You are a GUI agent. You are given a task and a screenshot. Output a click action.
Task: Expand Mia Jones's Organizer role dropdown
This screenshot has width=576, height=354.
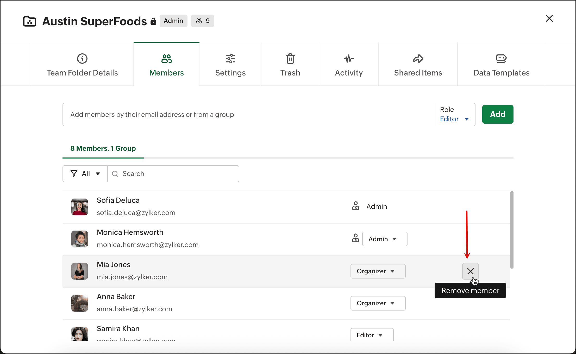[x=378, y=271]
